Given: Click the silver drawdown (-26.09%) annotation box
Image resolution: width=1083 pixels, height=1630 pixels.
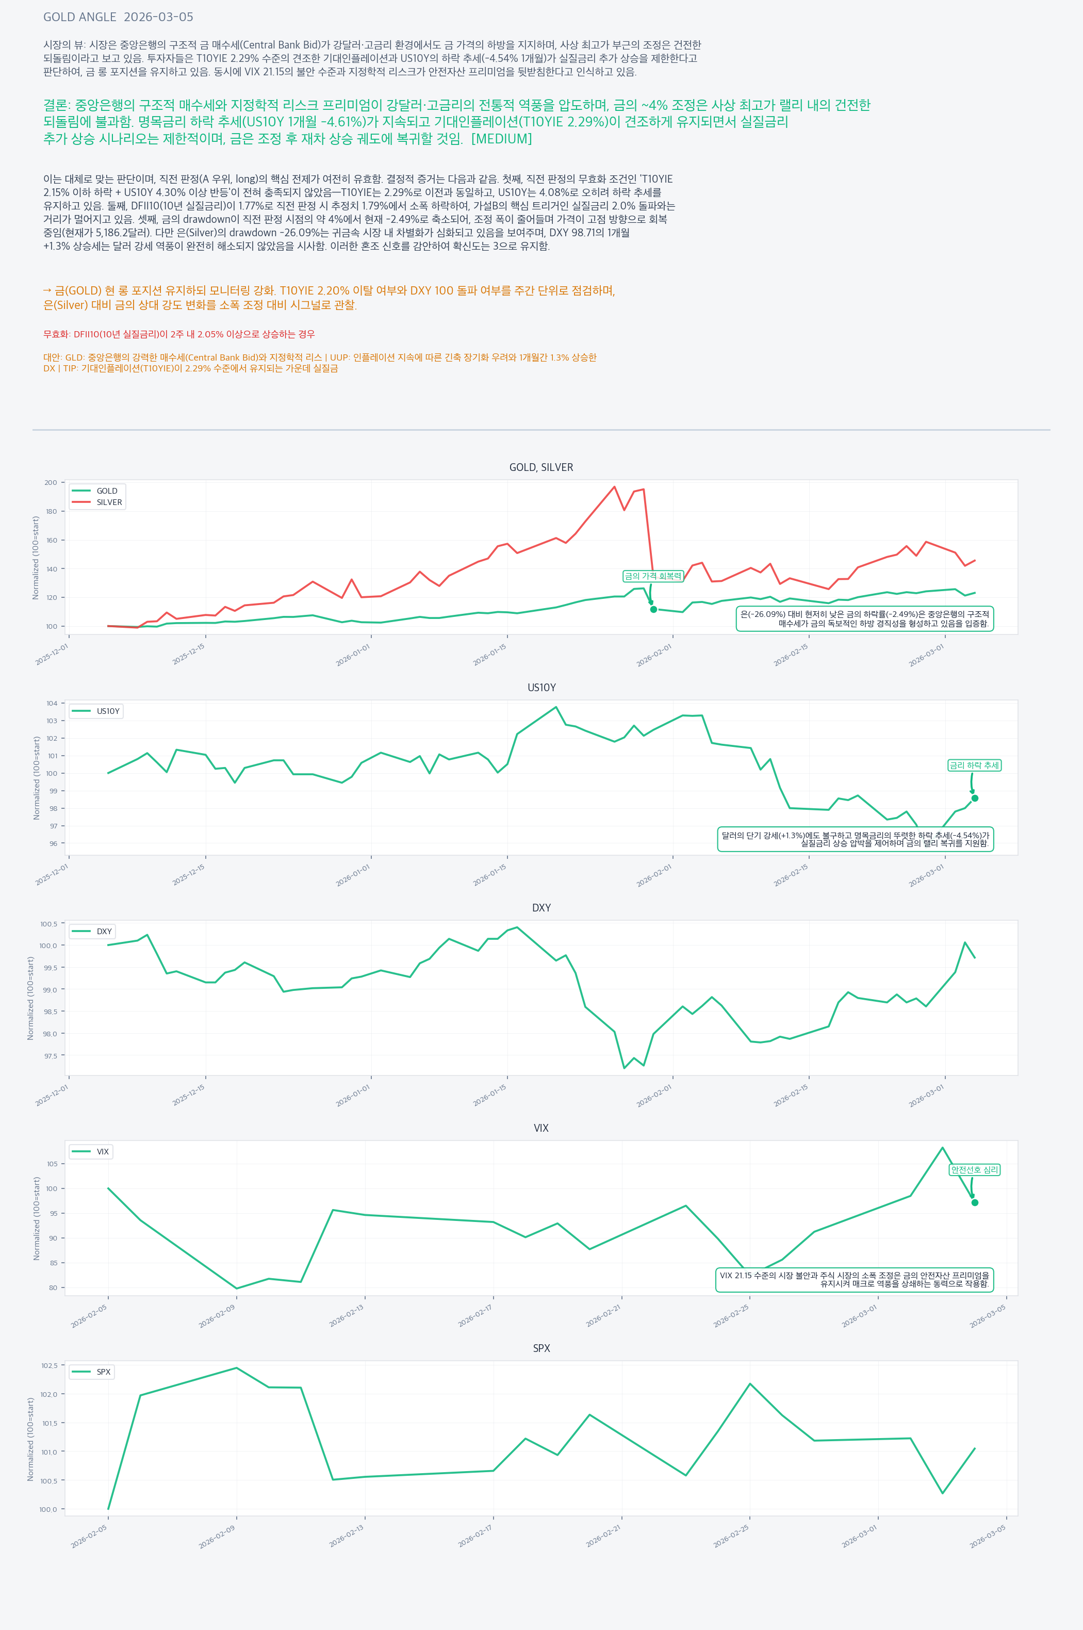Looking at the screenshot, I should coord(864,619).
